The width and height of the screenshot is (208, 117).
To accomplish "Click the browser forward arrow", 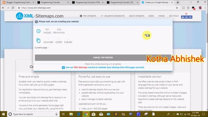I will [x=8, y=8].
